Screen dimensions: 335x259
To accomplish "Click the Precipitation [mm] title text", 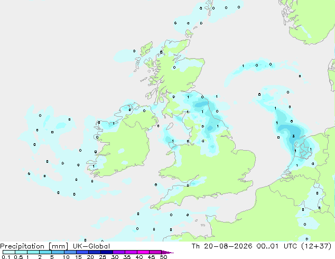I will click(x=34, y=246).
